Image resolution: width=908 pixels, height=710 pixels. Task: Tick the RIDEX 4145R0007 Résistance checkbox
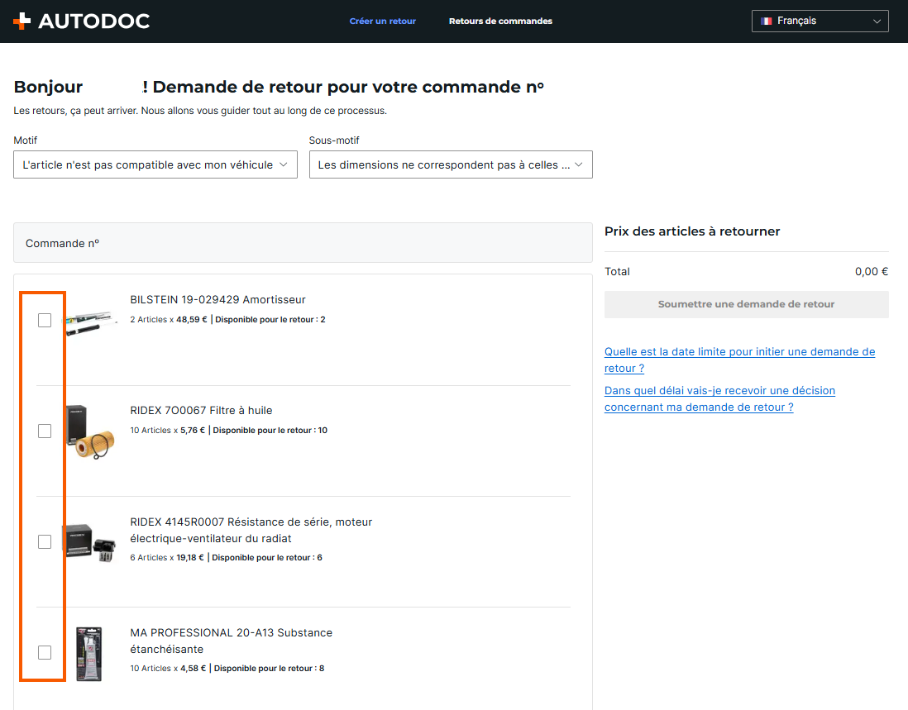[45, 541]
